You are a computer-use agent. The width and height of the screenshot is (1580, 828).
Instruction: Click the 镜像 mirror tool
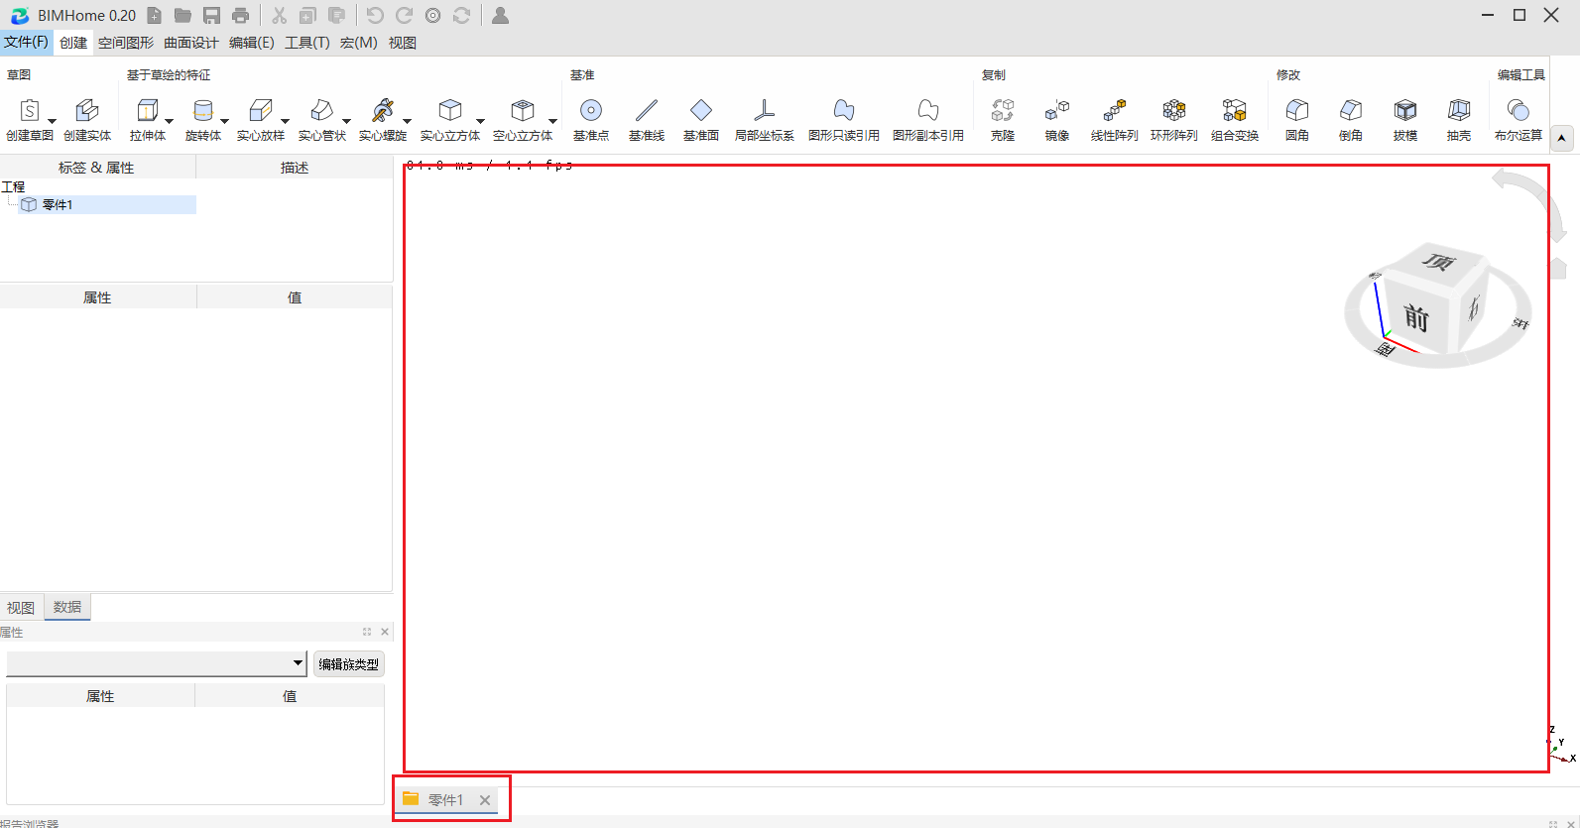coord(1057,111)
